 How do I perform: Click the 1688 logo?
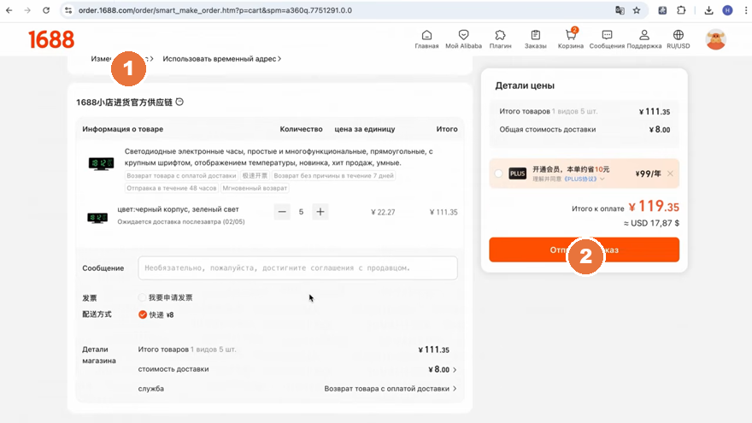(50, 39)
